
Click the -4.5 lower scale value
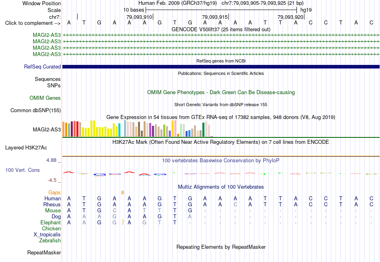(52, 180)
